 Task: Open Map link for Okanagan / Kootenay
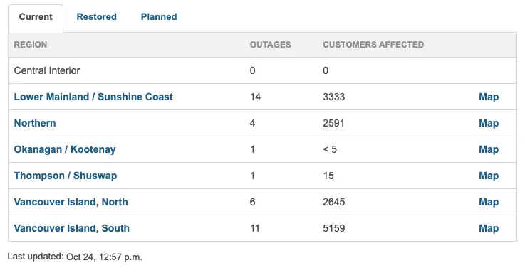click(489, 150)
